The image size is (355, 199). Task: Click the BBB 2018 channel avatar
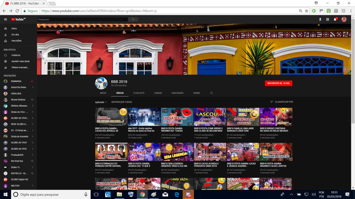point(101,83)
